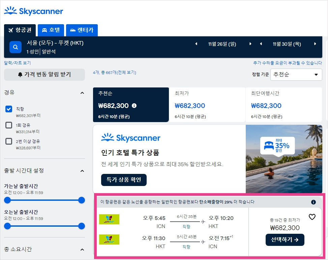Collapse the 출발 시간대 설정 section

pos(82,171)
